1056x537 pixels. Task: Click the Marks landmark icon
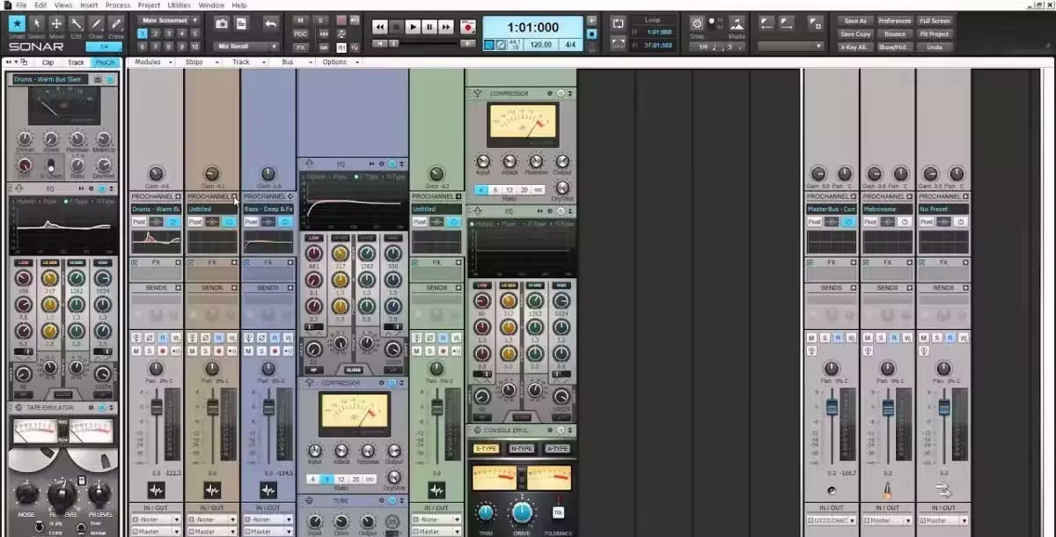(x=737, y=24)
